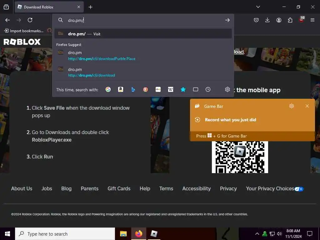Viewport: 320px width, 240px height.
Task: Click the Windows taskbar search box
Action: [x=65, y=234]
